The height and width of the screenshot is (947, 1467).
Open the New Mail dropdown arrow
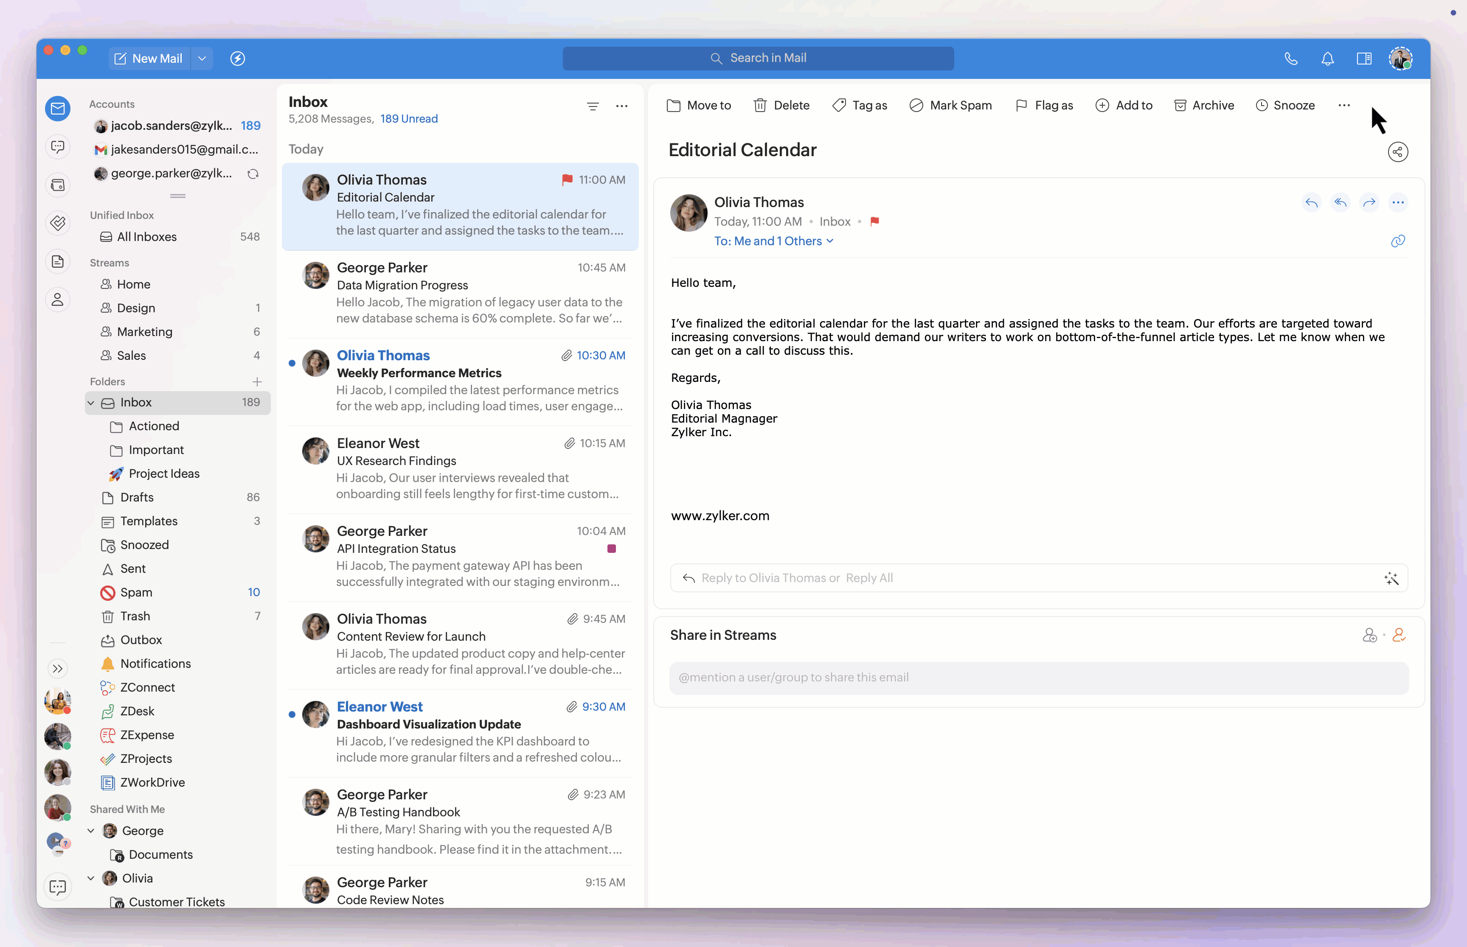tap(202, 59)
